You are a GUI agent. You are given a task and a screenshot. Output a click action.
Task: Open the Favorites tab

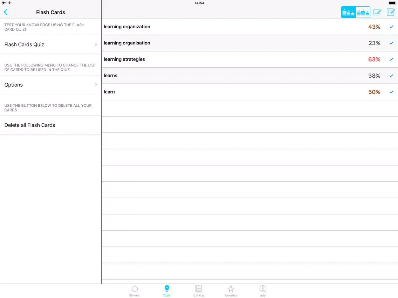pyautogui.click(x=231, y=291)
